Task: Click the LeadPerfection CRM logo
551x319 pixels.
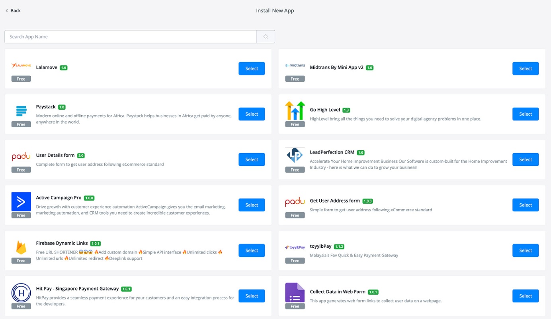Action: coord(295,156)
